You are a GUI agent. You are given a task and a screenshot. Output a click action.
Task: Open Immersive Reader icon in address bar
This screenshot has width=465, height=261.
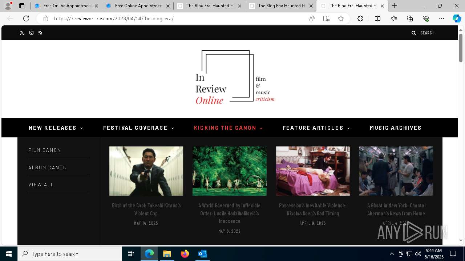coord(326,18)
